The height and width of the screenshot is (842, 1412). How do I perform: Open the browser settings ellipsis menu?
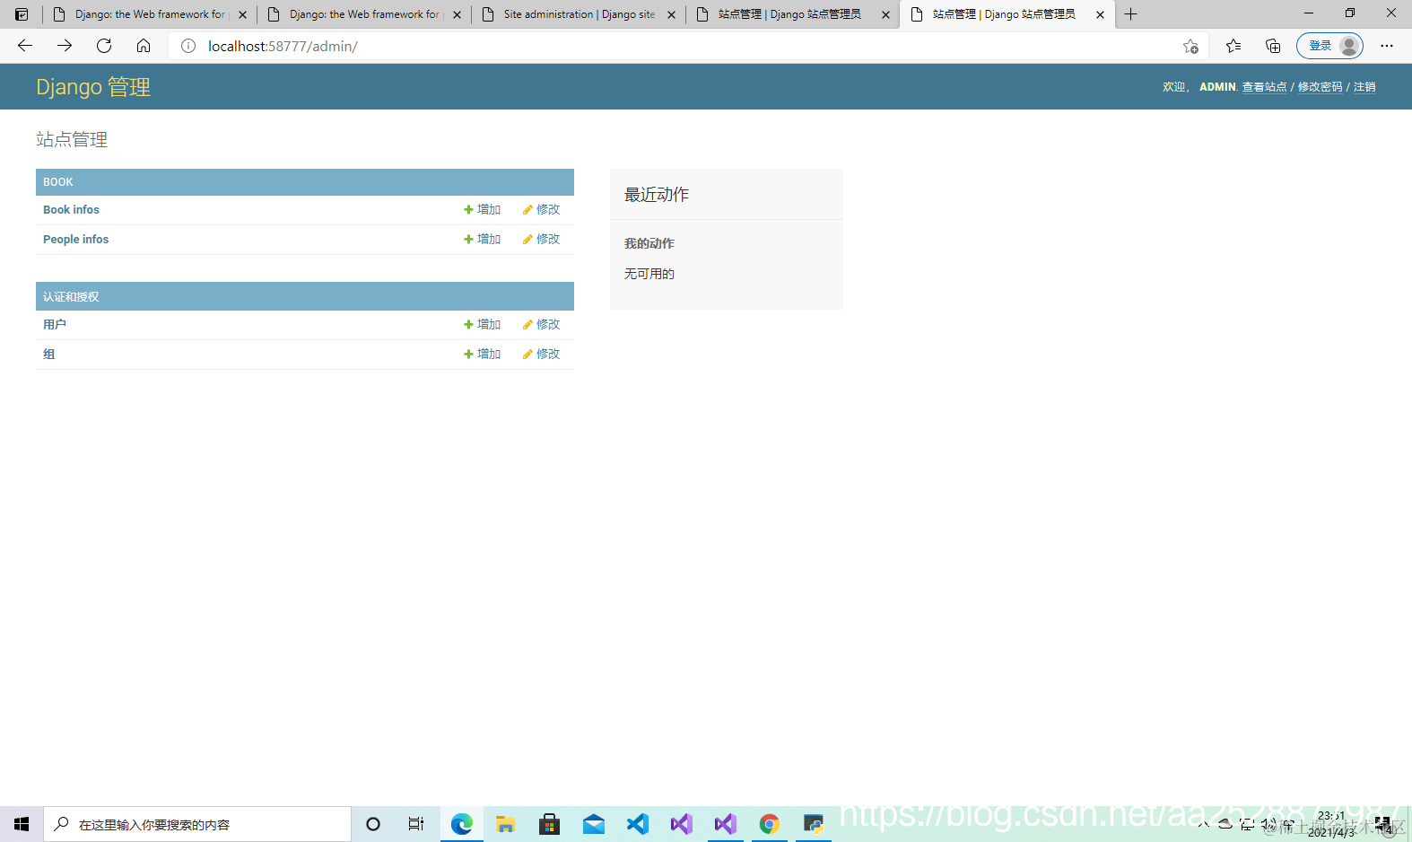1387,46
